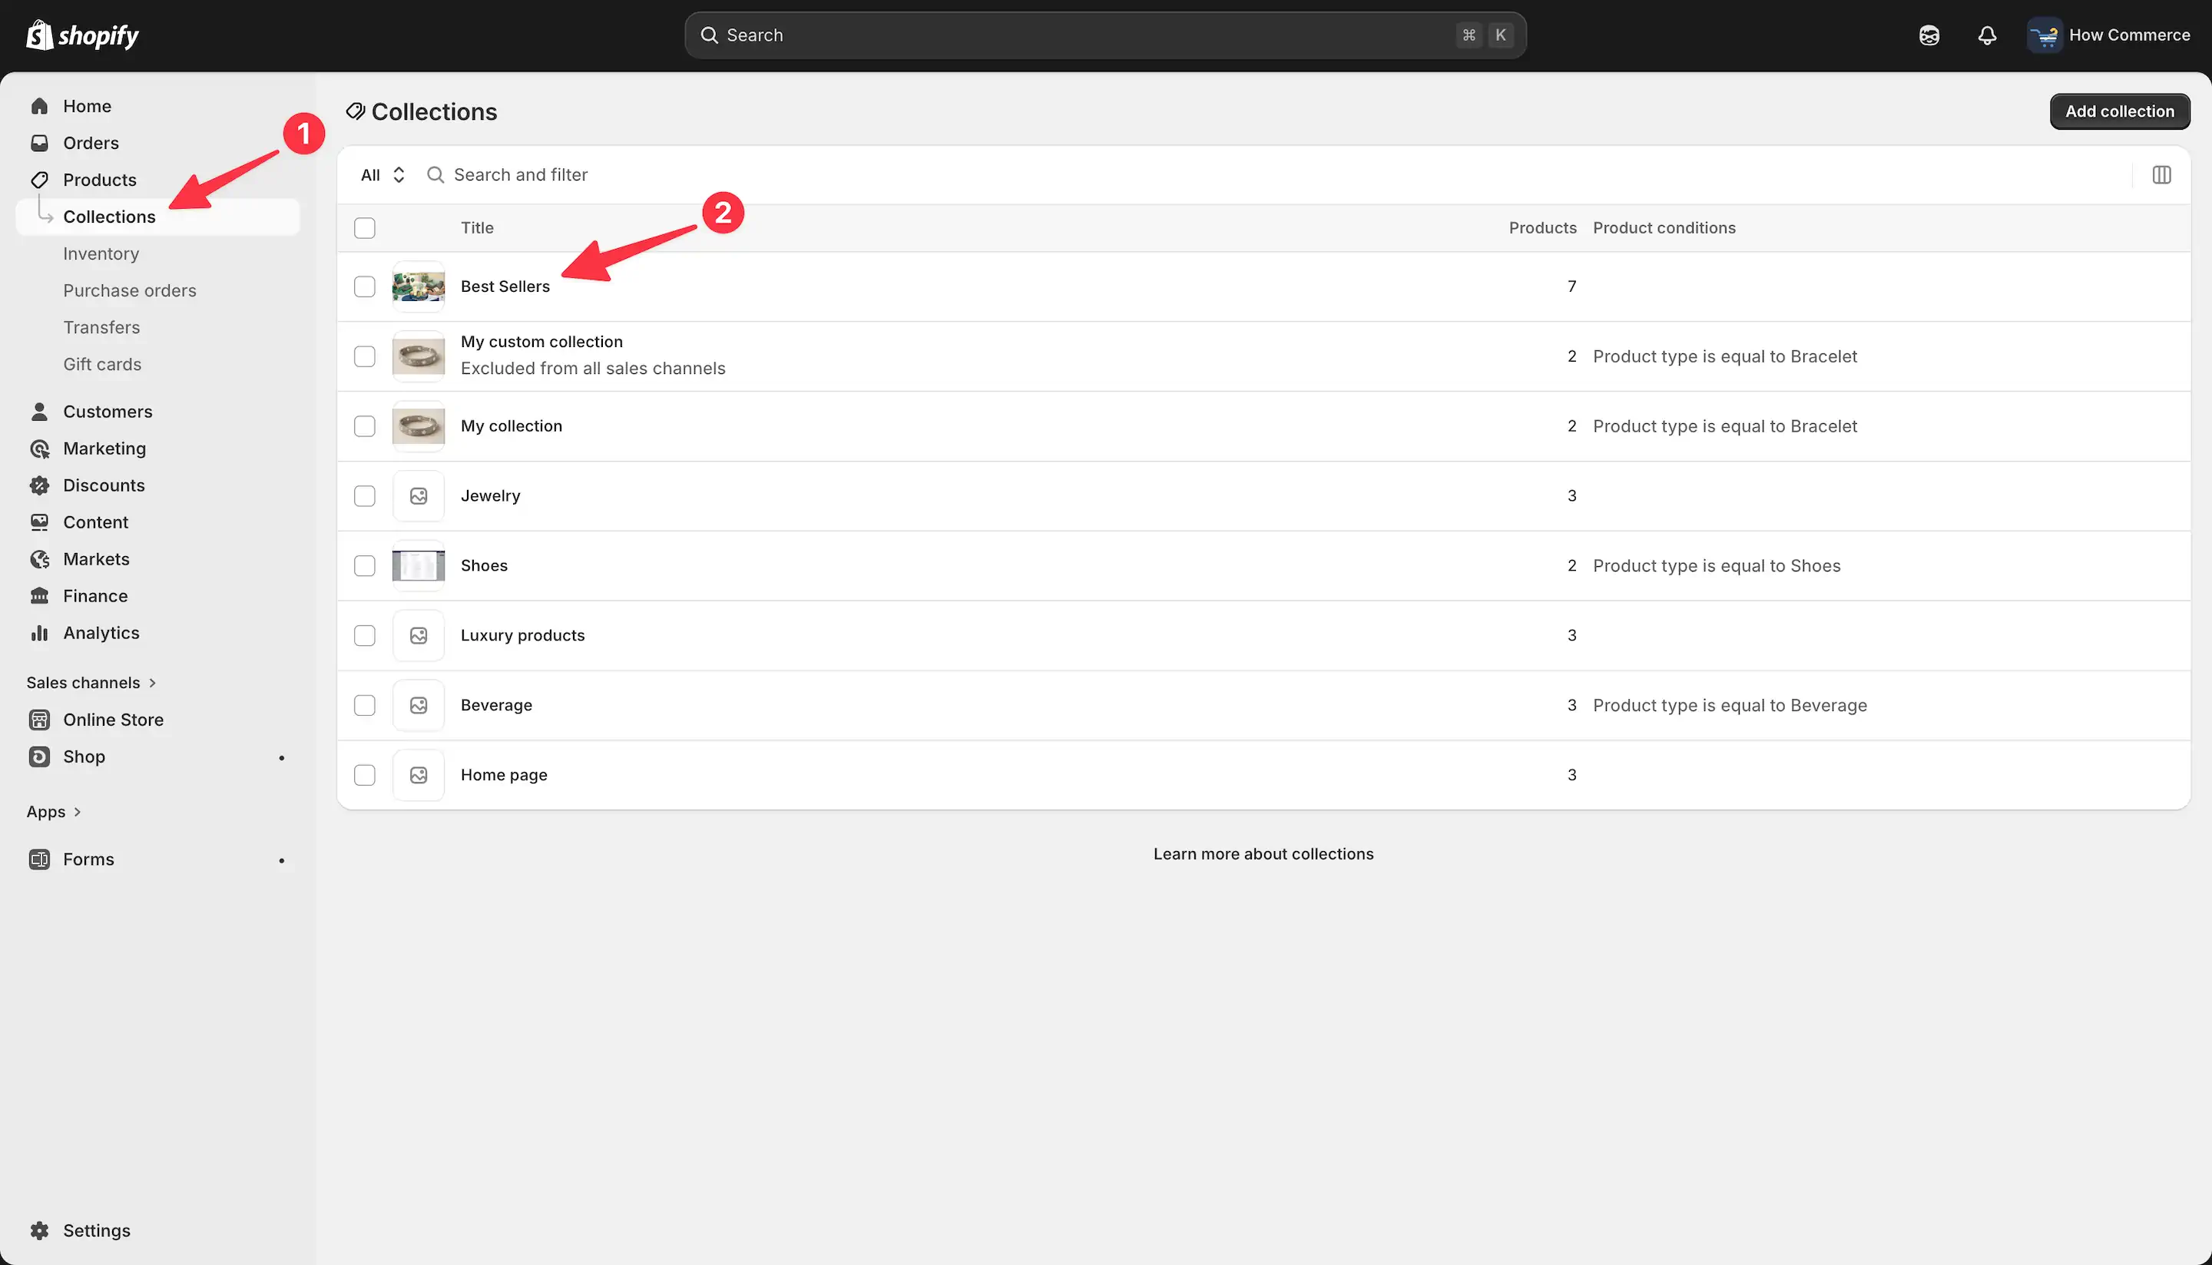2212x1265 pixels.
Task: Click the Beverage placeholder image icon
Action: click(419, 706)
